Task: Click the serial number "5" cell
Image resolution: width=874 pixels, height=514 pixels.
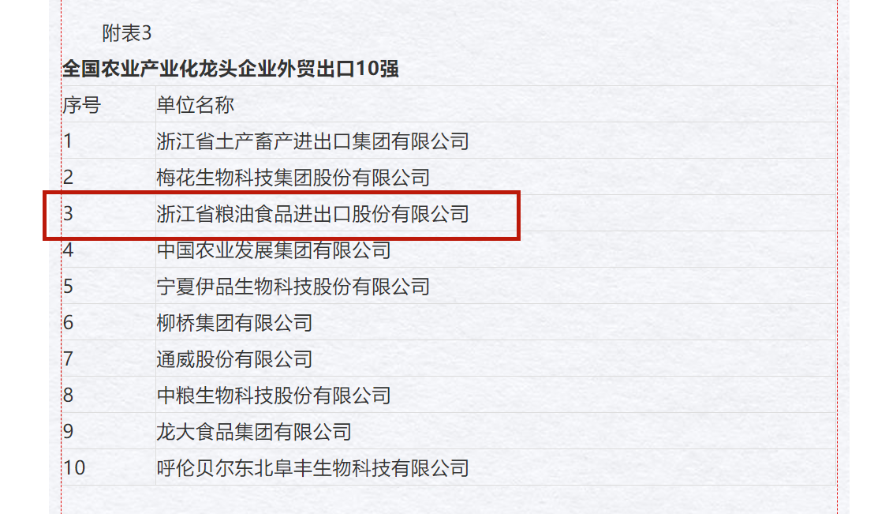Action: pyautogui.click(x=68, y=287)
